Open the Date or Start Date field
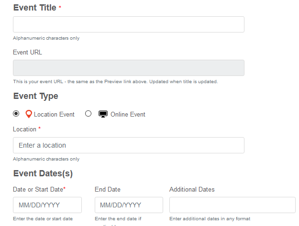The image size is (299, 226). click(47, 205)
